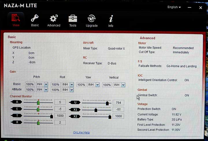Minimize the NAZA-M LITE window
This screenshot has height=141, width=208.
(189, 8)
